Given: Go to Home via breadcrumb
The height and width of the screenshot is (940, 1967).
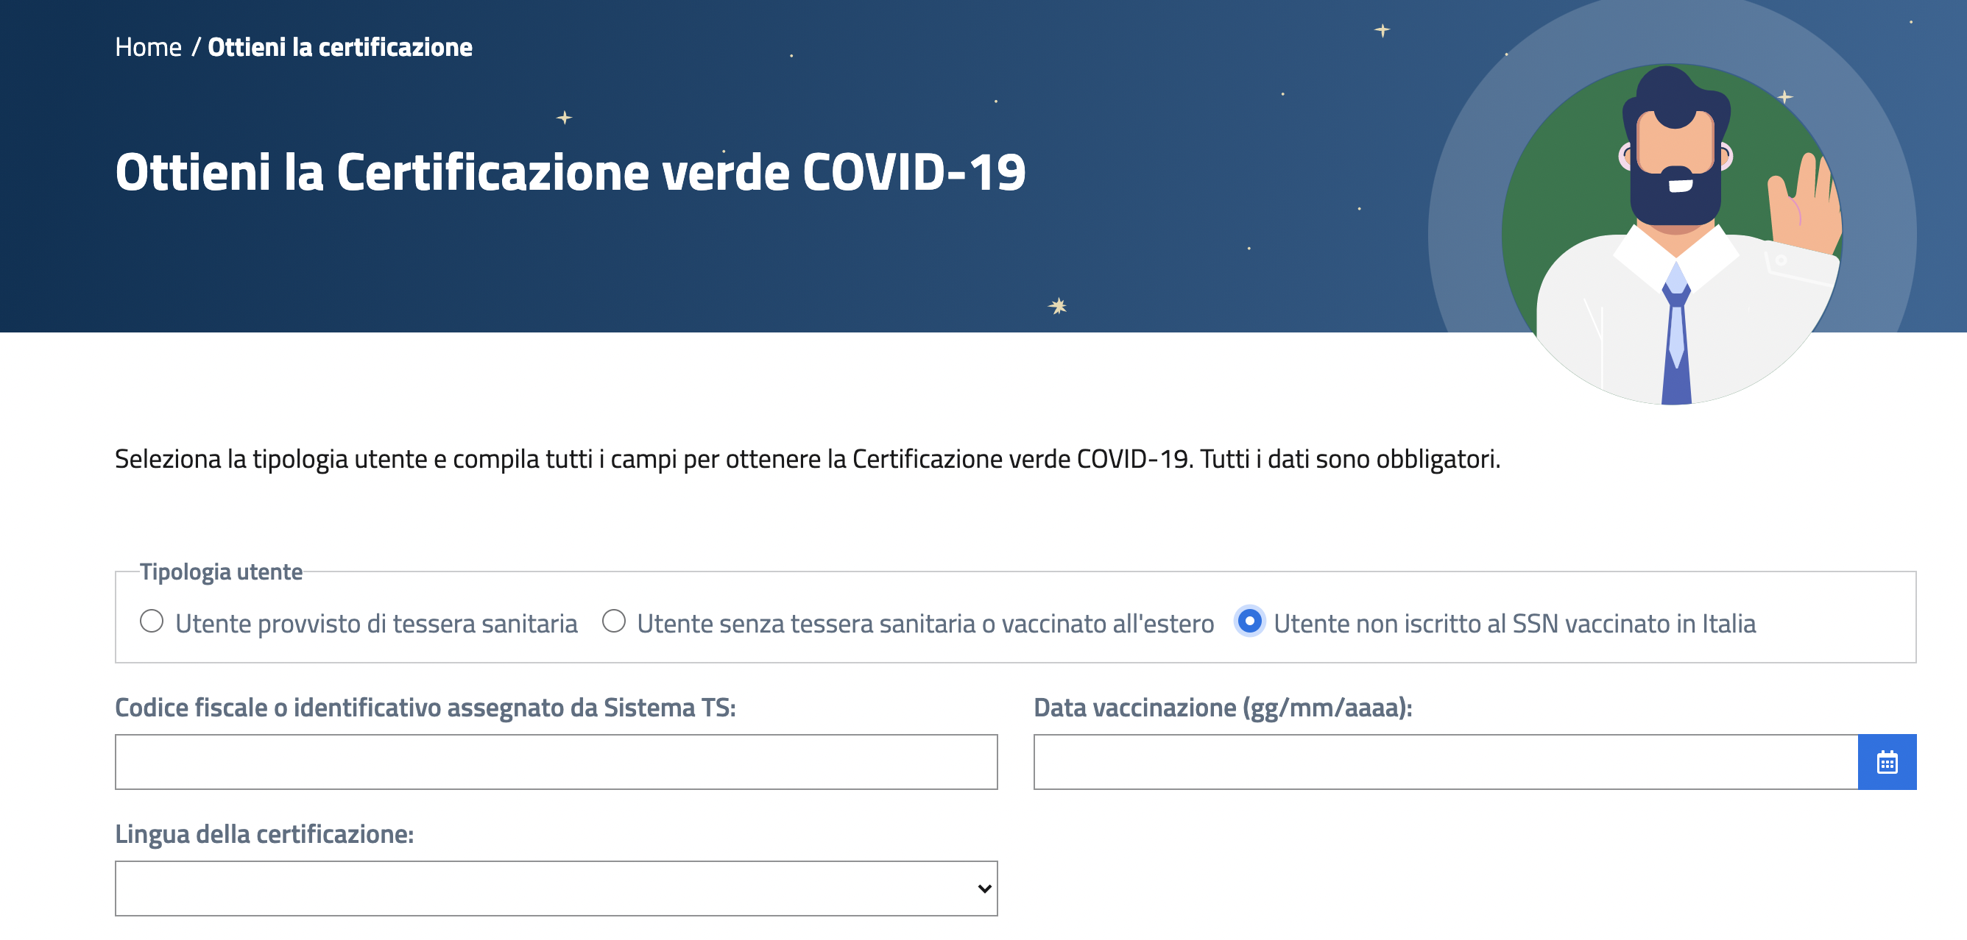Looking at the screenshot, I should click(x=148, y=47).
